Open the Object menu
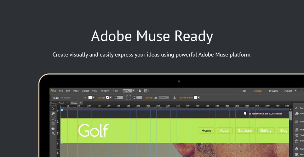304x157 pixels. 85,91
